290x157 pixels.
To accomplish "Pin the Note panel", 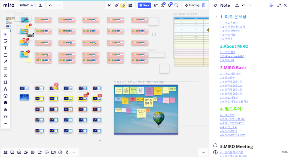I will (215, 5).
